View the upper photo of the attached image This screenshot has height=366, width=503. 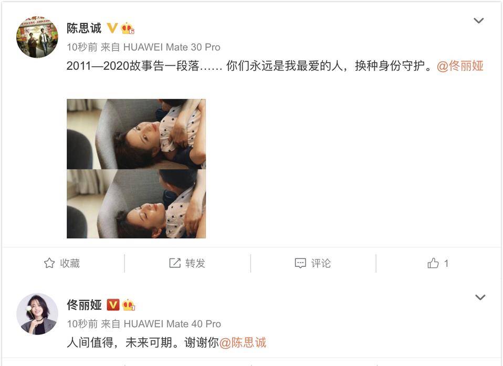pyautogui.click(x=136, y=134)
